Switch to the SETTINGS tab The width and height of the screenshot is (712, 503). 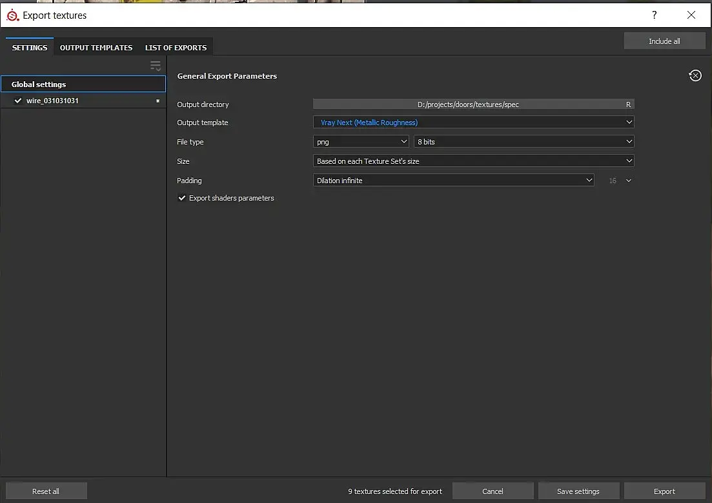coord(30,47)
